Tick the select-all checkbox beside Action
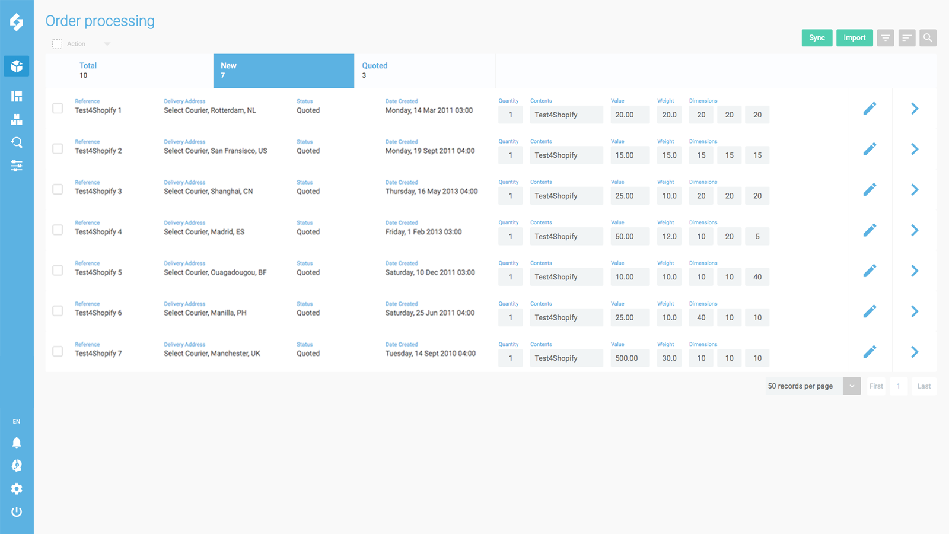Viewport: 949px width, 534px height. click(57, 43)
